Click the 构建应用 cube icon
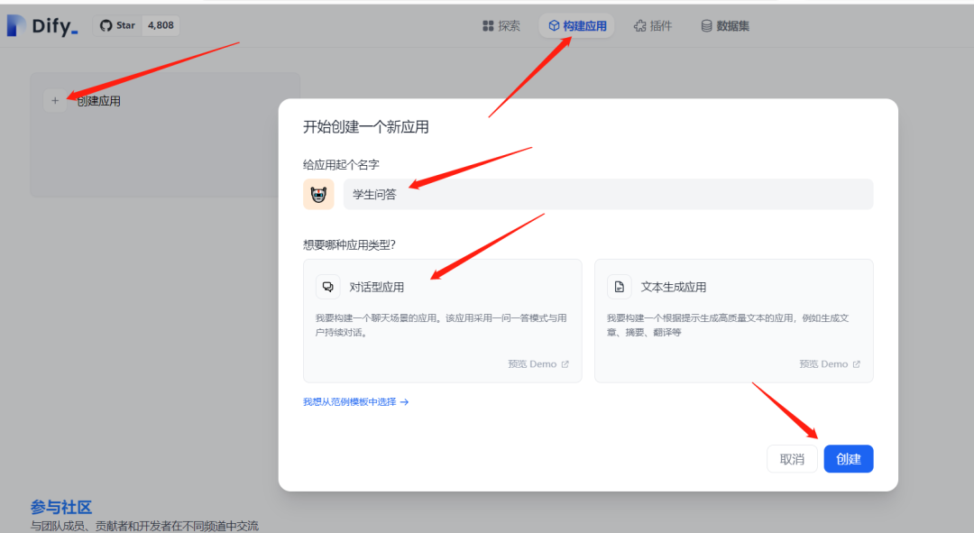This screenshot has width=974, height=533. click(554, 26)
